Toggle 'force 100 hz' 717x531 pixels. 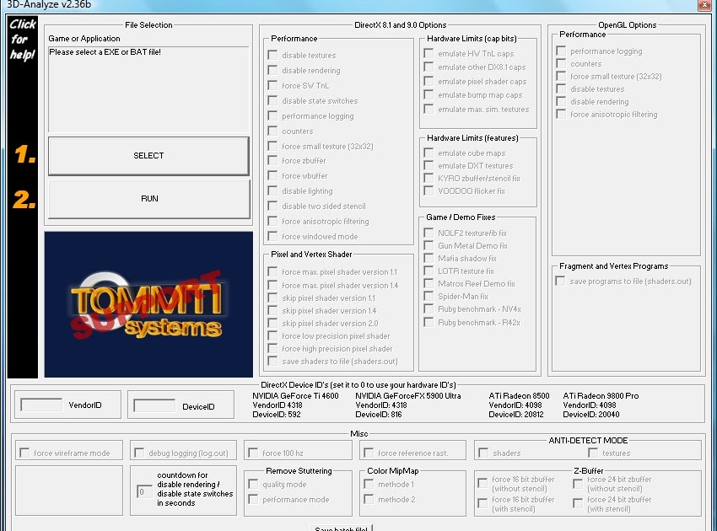click(x=253, y=453)
